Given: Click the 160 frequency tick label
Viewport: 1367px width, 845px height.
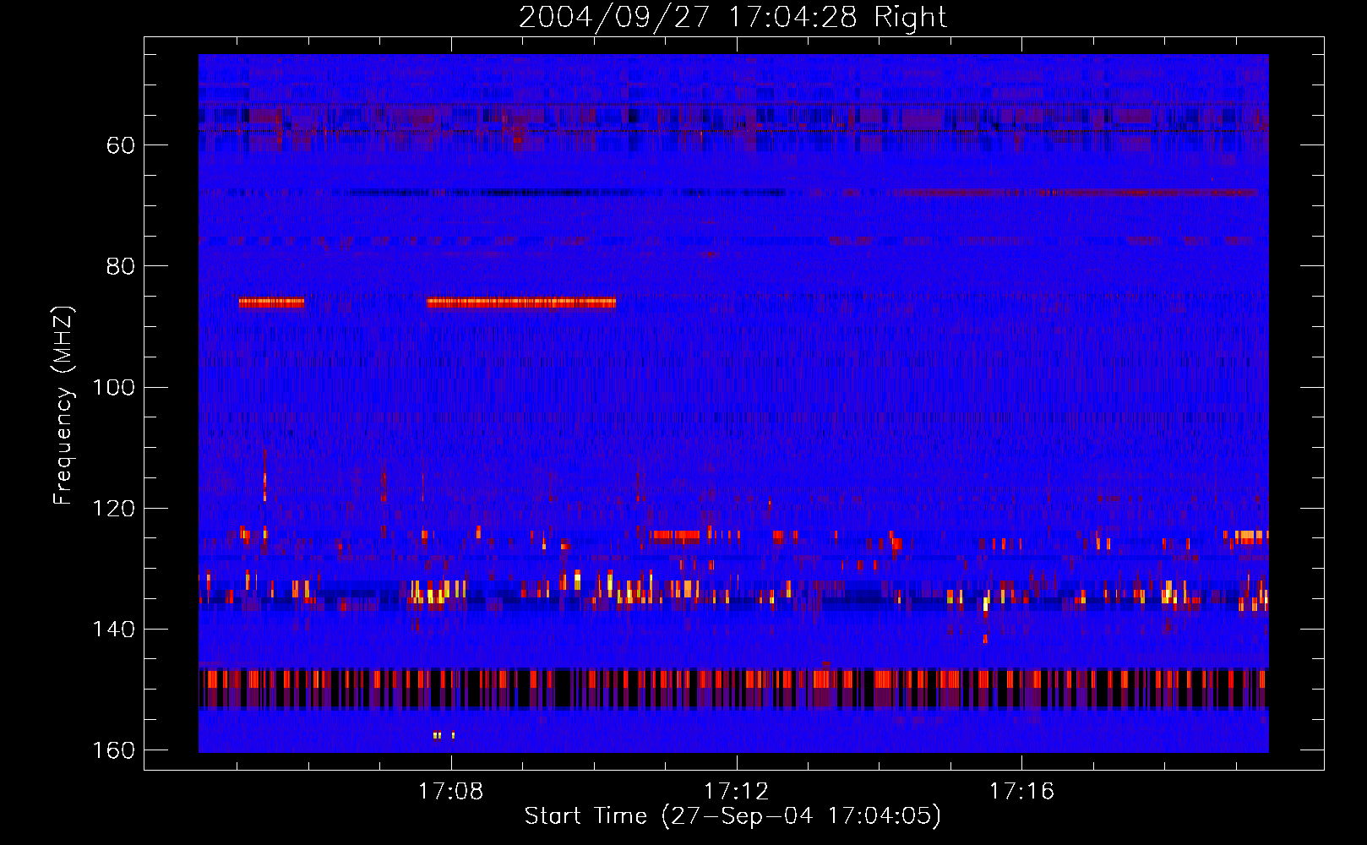Looking at the screenshot, I should (114, 750).
